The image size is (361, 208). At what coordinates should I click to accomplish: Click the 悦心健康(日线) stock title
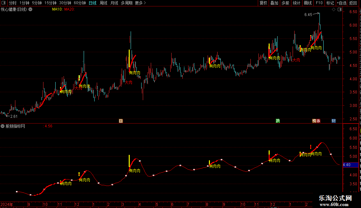tap(14, 10)
